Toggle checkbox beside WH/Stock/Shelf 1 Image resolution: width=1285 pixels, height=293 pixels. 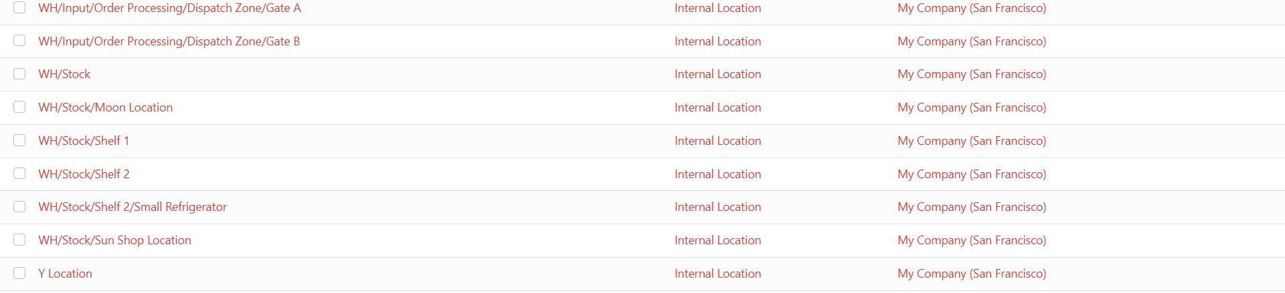[19, 140]
